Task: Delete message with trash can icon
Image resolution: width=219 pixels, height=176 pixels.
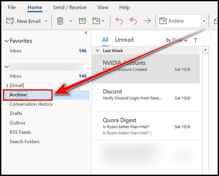Action: (60, 21)
